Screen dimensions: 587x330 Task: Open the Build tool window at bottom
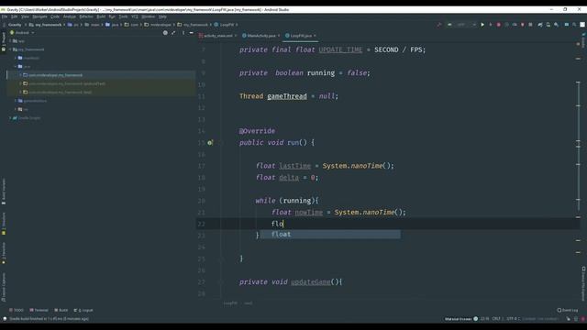coord(61,310)
